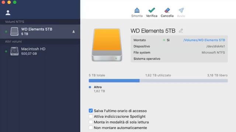Check Monta in modalità di sola lettura
Image resolution: width=236 pixels, height=132 pixels.
click(91, 122)
